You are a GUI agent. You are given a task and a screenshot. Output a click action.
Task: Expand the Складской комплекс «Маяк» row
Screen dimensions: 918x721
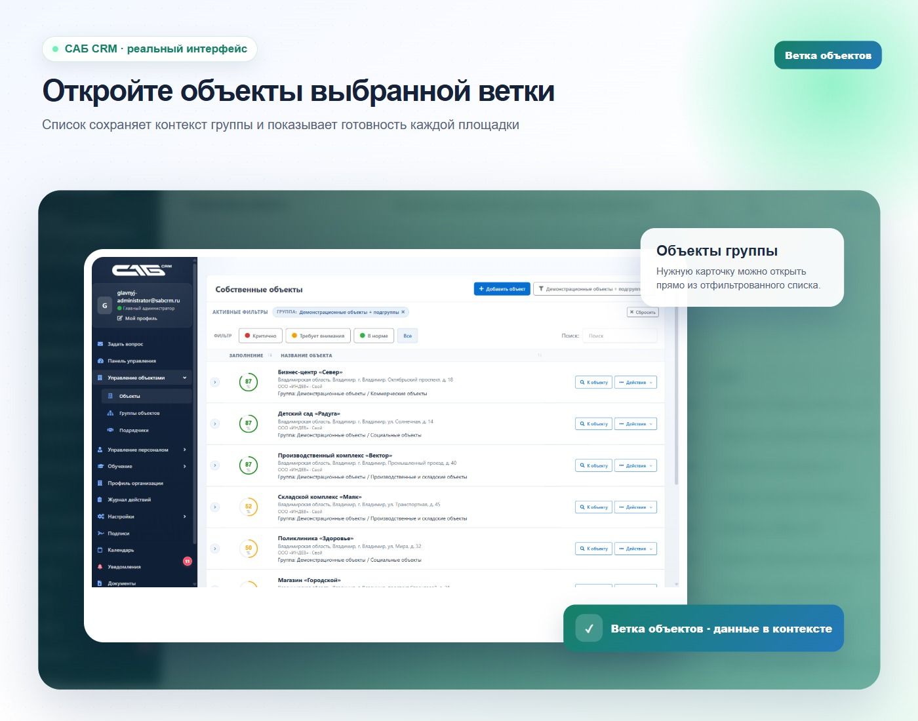click(x=215, y=507)
